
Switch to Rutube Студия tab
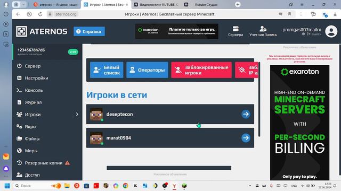click(x=206, y=5)
